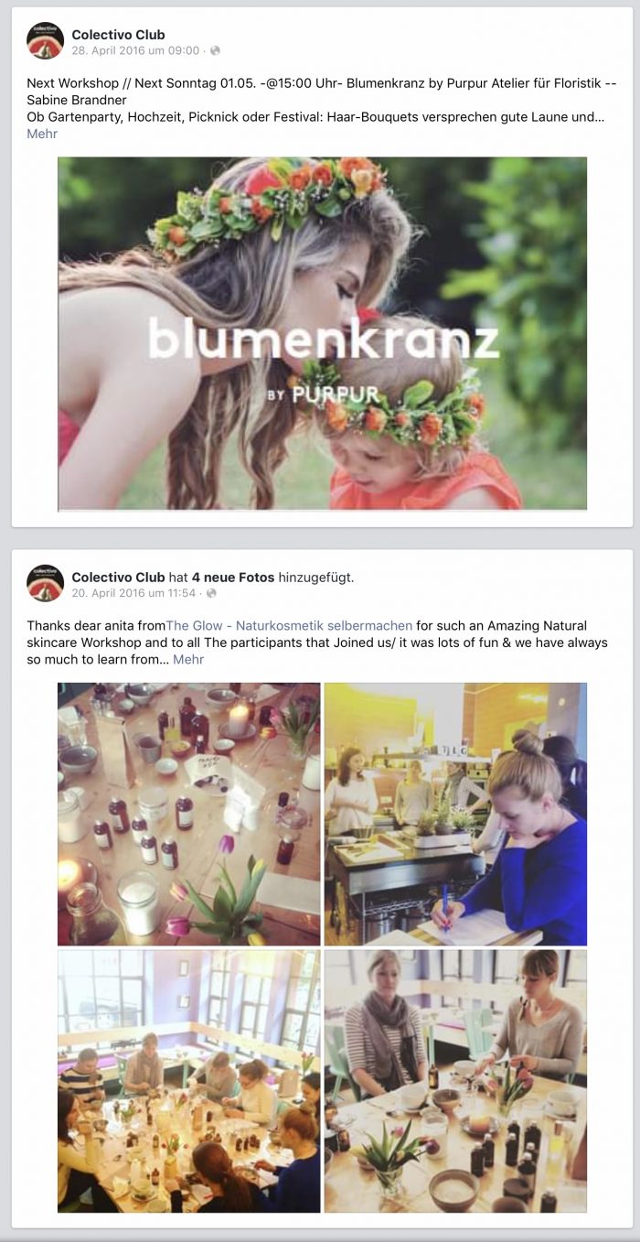Open photo of group seated around table
The width and height of the screenshot is (640, 1242).
189,1081
